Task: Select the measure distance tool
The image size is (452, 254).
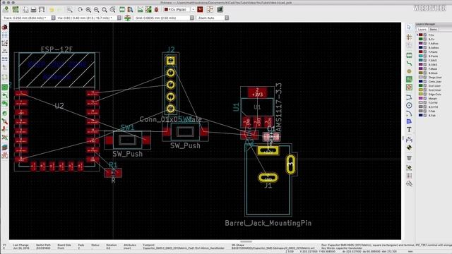Action: tap(409, 183)
